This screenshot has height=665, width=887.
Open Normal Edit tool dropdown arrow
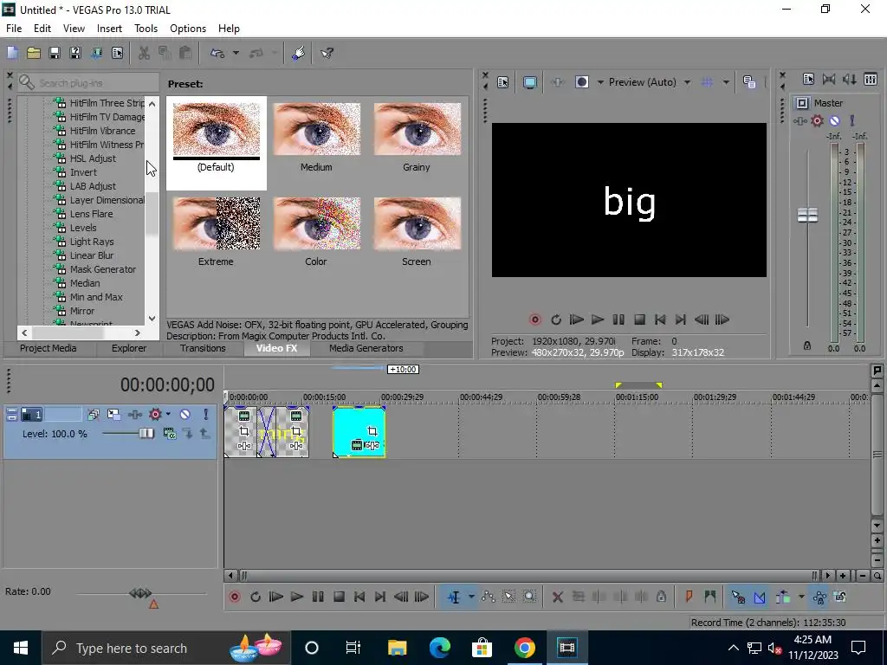[470, 597]
